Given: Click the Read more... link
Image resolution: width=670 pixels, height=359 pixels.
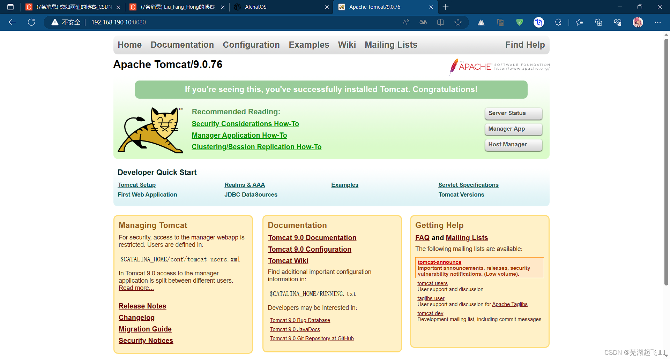Looking at the screenshot, I should tap(136, 288).
